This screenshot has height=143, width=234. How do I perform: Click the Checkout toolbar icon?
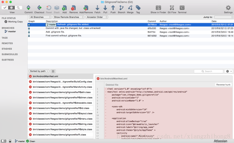(x=39, y=8)
